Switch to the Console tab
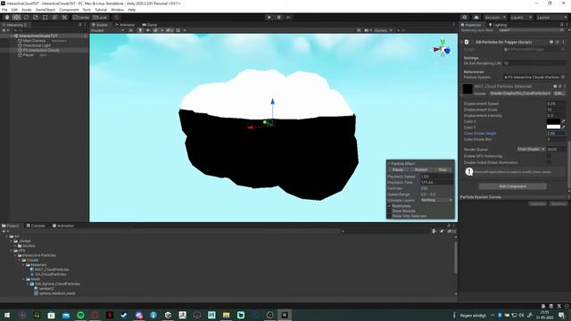Image resolution: width=571 pixels, height=321 pixels. [36, 226]
